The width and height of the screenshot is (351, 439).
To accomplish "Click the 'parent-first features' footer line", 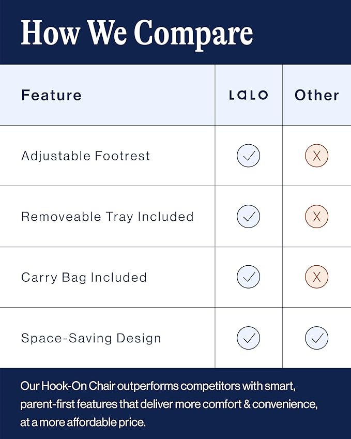I will point(169,404).
